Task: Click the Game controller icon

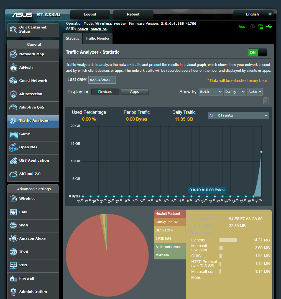Action: 14,135
